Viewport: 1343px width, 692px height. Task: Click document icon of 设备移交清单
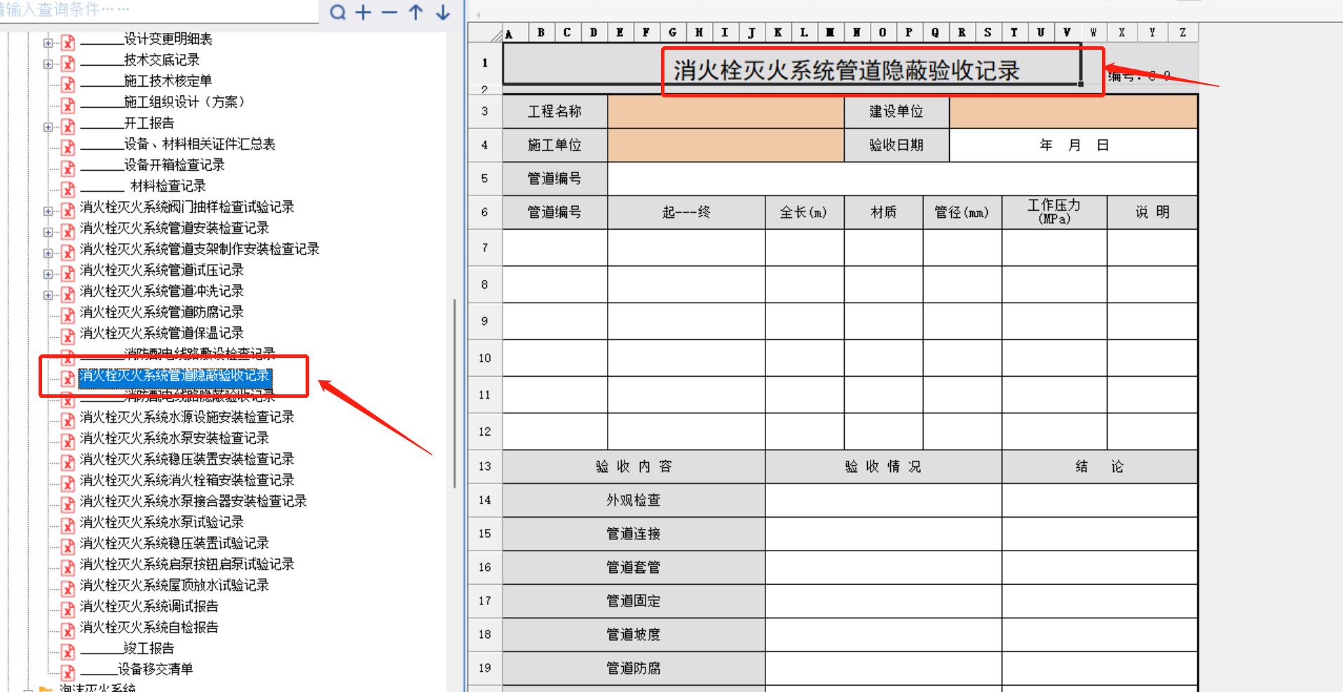click(x=68, y=673)
